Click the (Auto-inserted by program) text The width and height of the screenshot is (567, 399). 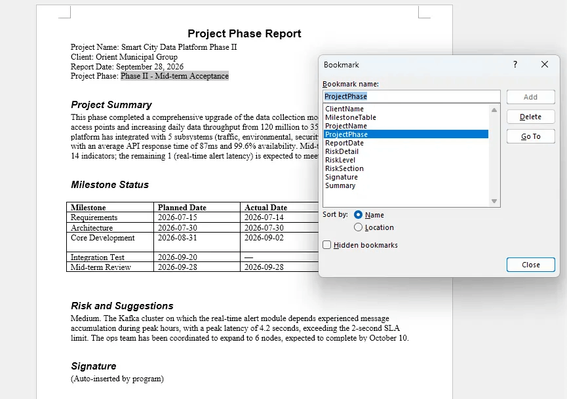tap(117, 379)
